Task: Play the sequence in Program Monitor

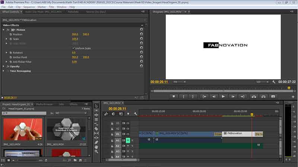Action: click(x=223, y=97)
